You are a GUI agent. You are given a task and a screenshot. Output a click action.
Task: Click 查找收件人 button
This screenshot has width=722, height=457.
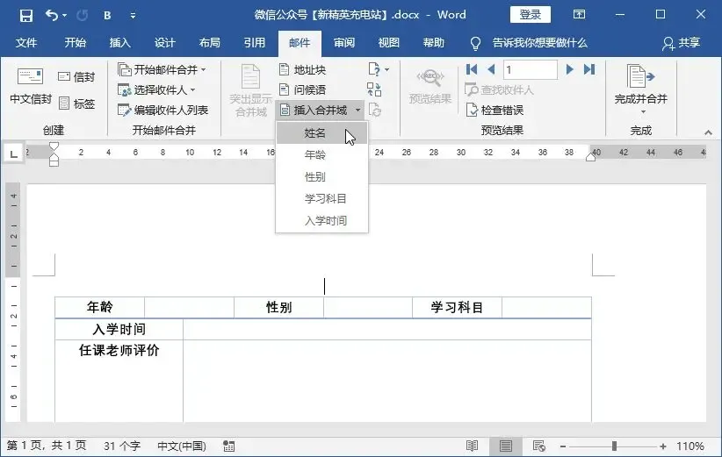coord(499,89)
